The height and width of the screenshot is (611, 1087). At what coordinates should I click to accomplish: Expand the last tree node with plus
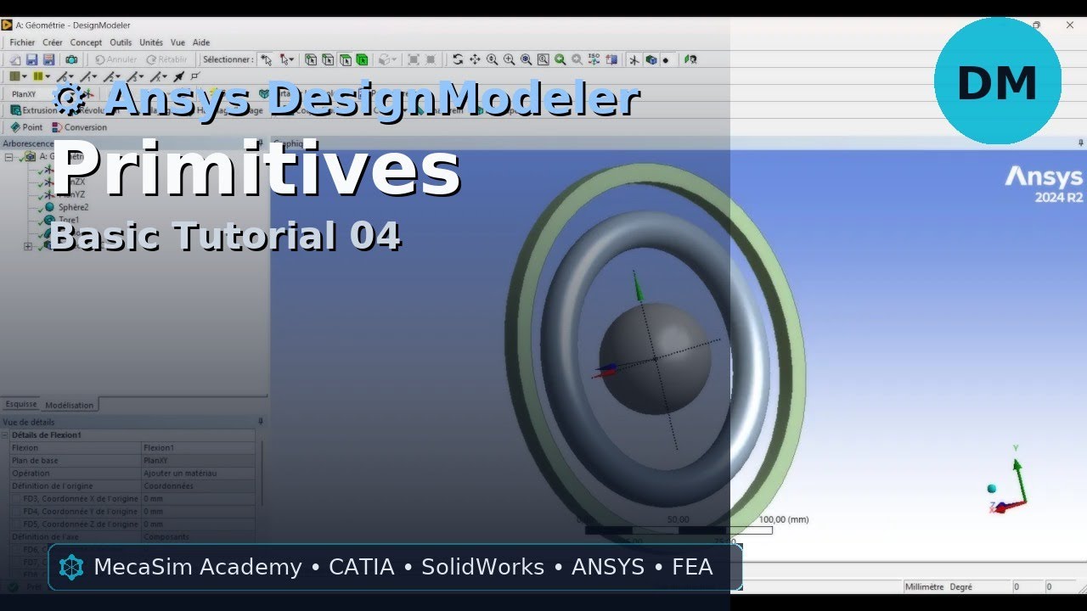pos(28,246)
